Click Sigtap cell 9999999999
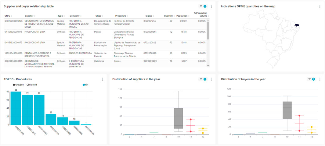The height and width of the screenshot is (146, 325). pos(150,61)
